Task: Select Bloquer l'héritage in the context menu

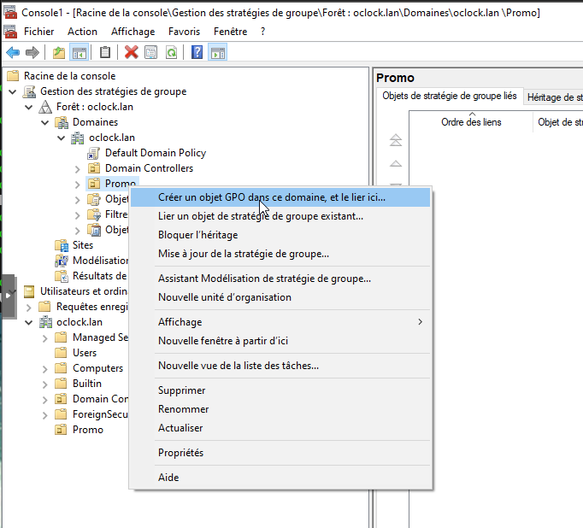Action: (197, 235)
